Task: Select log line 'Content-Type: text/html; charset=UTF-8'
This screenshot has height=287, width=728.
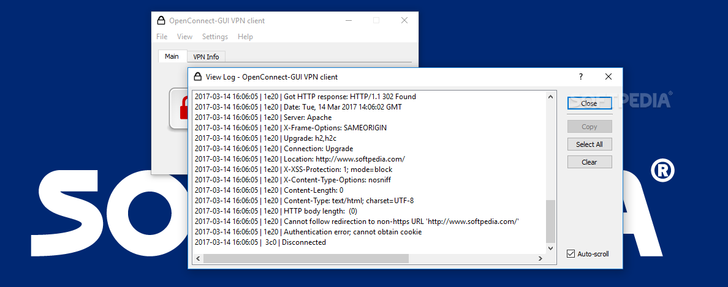Action: [x=304, y=201]
